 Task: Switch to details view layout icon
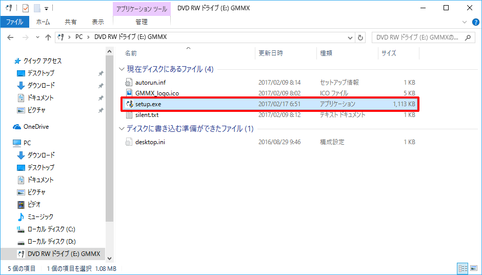(x=463, y=268)
